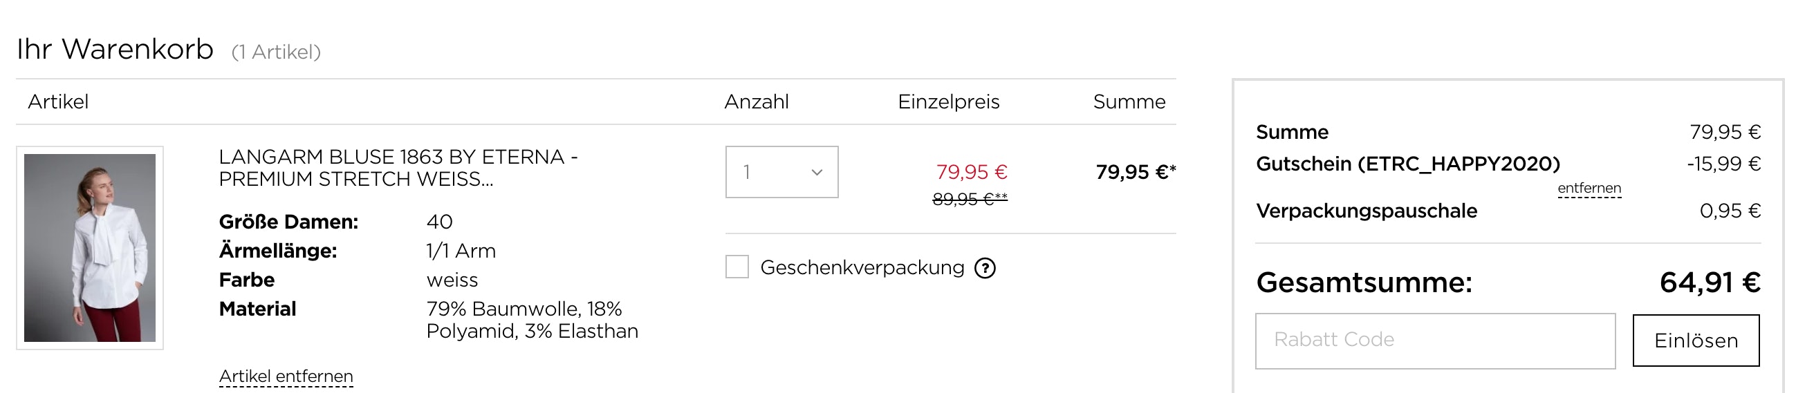Open the Langarm Bluse product title
The image size is (1796, 393).
[x=398, y=168]
